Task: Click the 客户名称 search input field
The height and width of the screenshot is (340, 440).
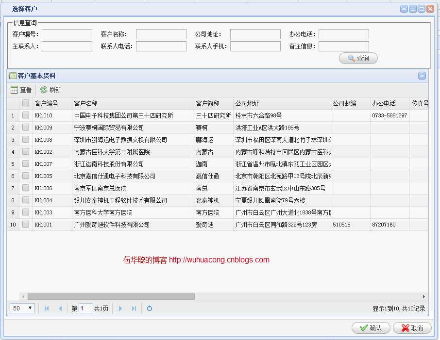Action: (161, 34)
